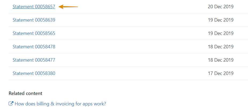This screenshot has width=248, height=111.
Task: Open Statement 00058477
Action: point(34,60)
